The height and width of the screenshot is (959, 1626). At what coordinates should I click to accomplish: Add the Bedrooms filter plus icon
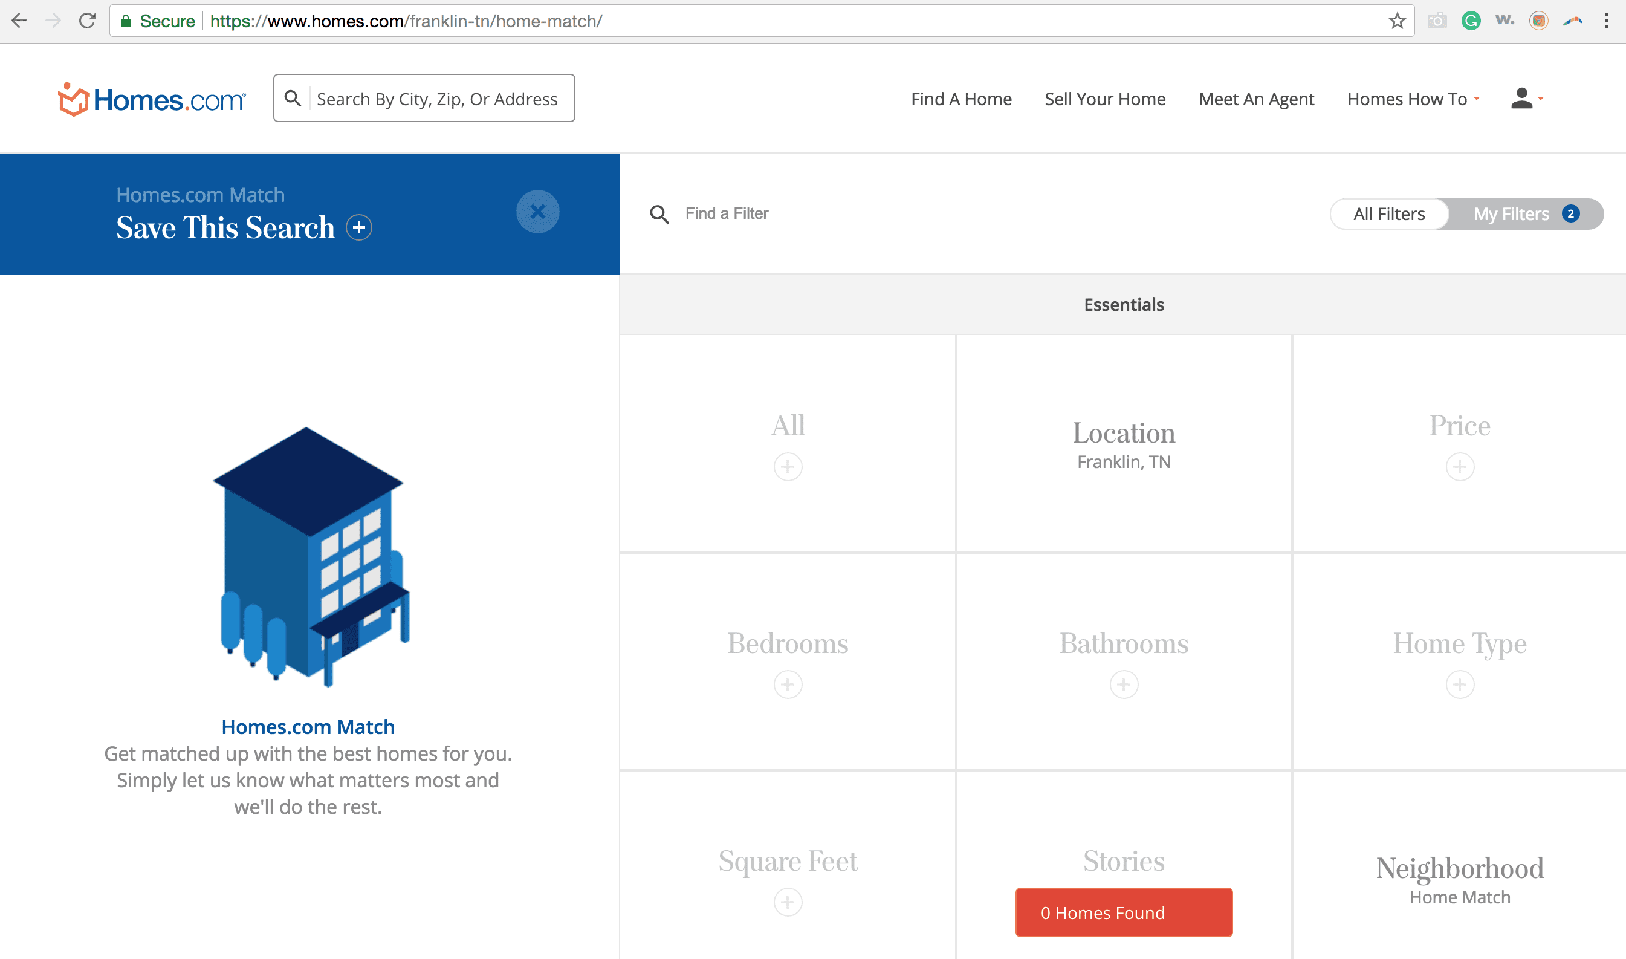(x=788, y=684)
